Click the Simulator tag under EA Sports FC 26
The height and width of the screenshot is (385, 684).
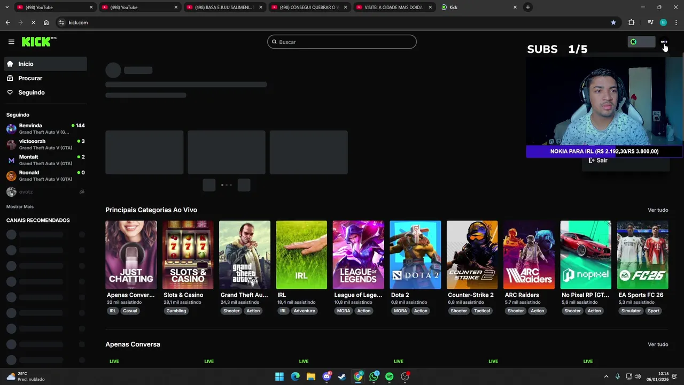631,311
